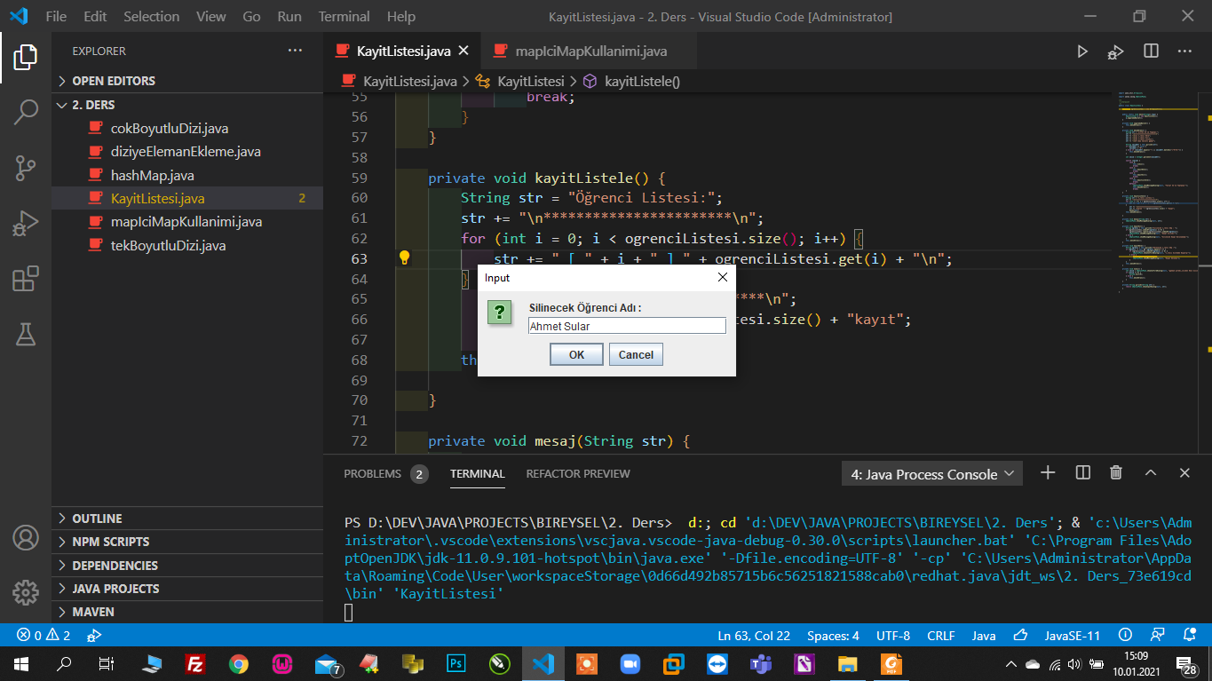
Task: Open the Manage gear settings icon
Action: (x=26, y=592)
